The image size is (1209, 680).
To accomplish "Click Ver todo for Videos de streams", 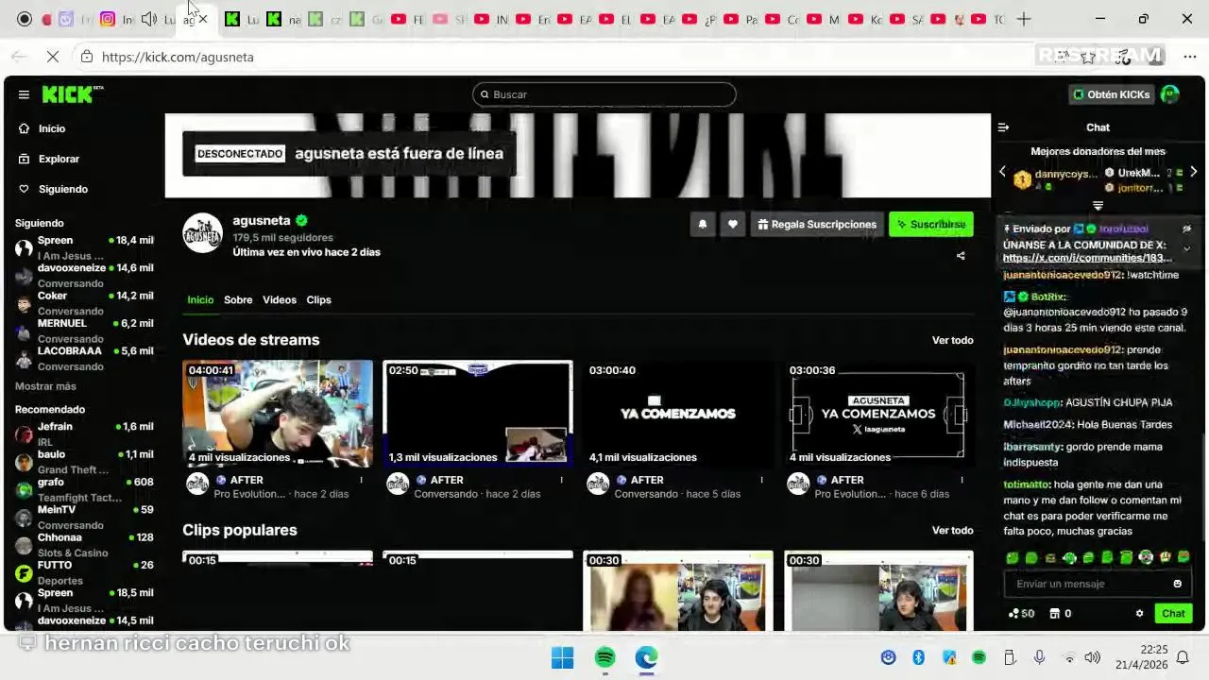I will 952,340.
